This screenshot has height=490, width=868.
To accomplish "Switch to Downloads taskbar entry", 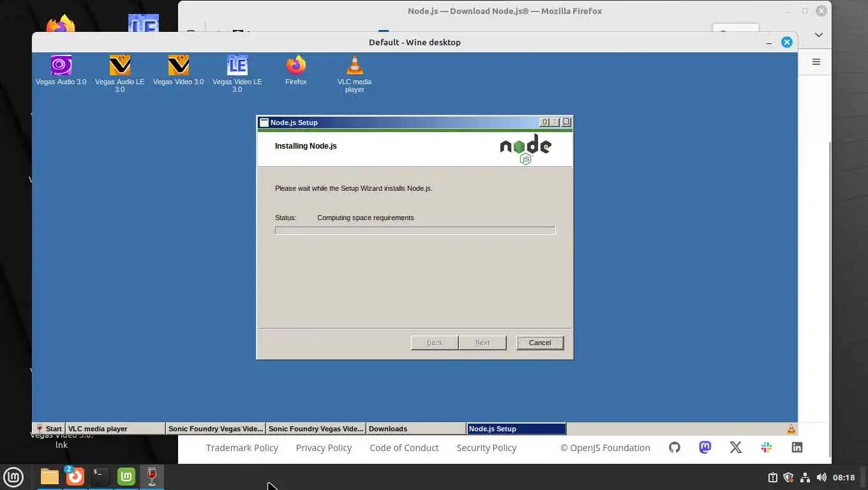I will pos(416,429).
